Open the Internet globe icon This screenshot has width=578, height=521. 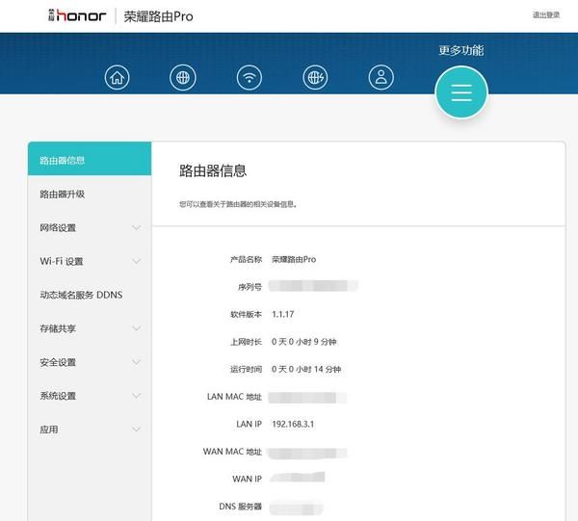(x=183, y=77)
